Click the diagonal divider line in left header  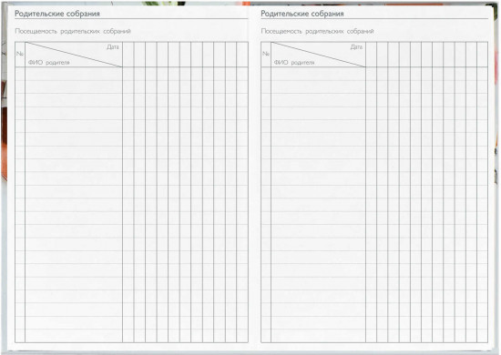tap(74, 55)
